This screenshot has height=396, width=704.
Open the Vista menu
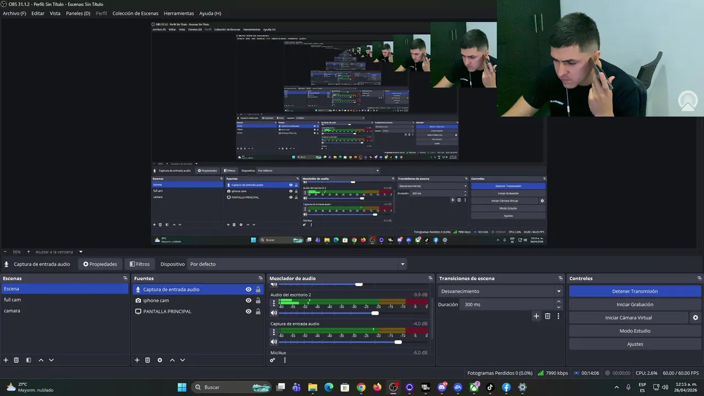[x=55, y=13]
